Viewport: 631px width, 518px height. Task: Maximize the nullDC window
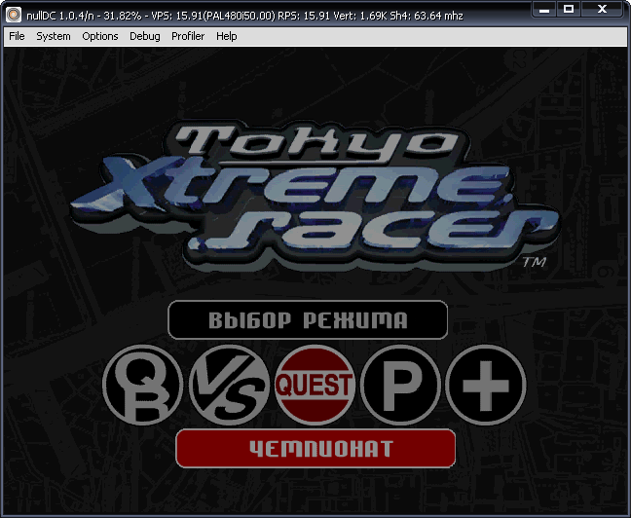pyautogui.click(x=569, y=10)
